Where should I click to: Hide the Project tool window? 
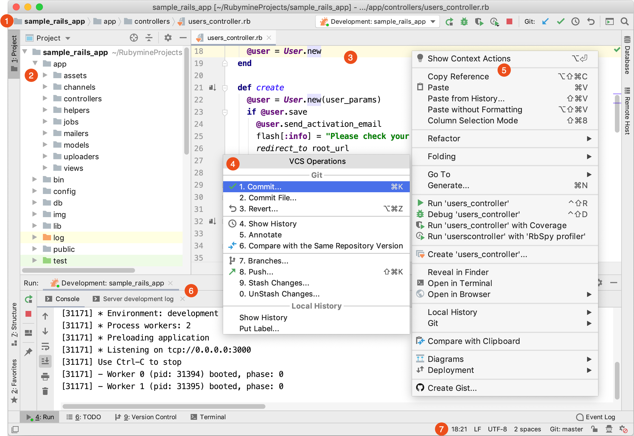183,38
